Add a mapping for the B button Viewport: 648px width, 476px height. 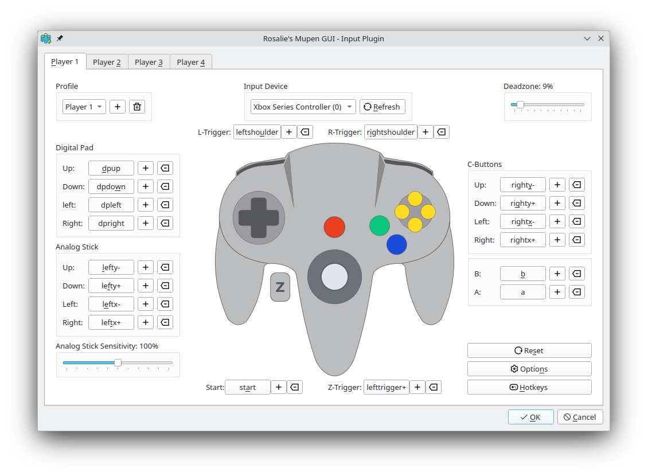click(x=557, y=274)
